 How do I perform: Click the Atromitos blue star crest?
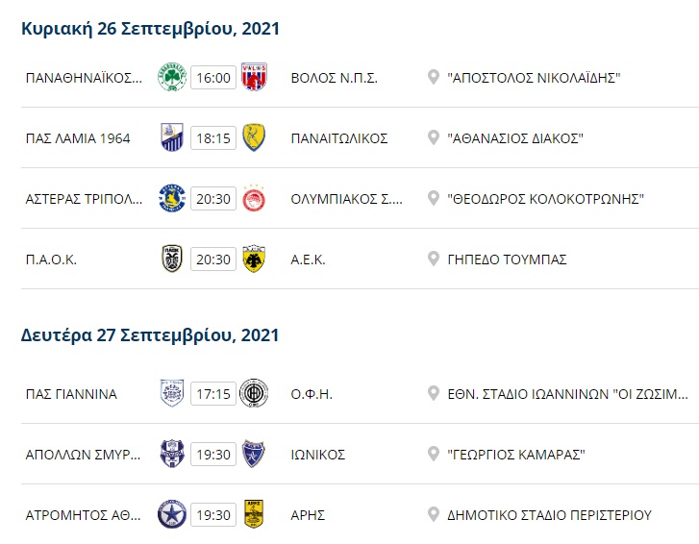[172, 514]
